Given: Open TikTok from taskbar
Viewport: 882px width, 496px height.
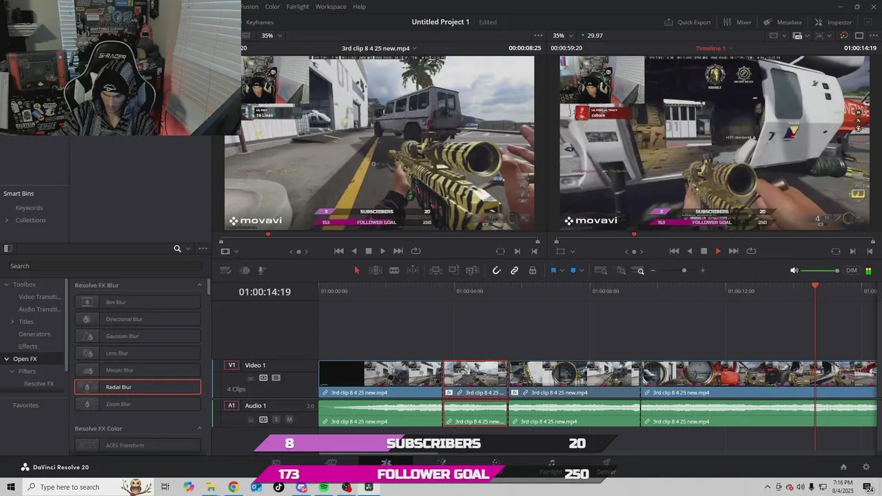Looking at the screenshot, I should pyautogui.click(x=278, y=487).
